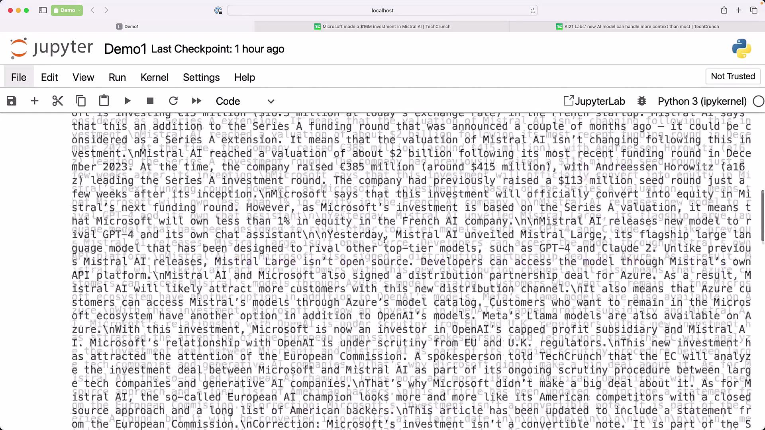Open the Kernel menu

click(x=155, y=77)
